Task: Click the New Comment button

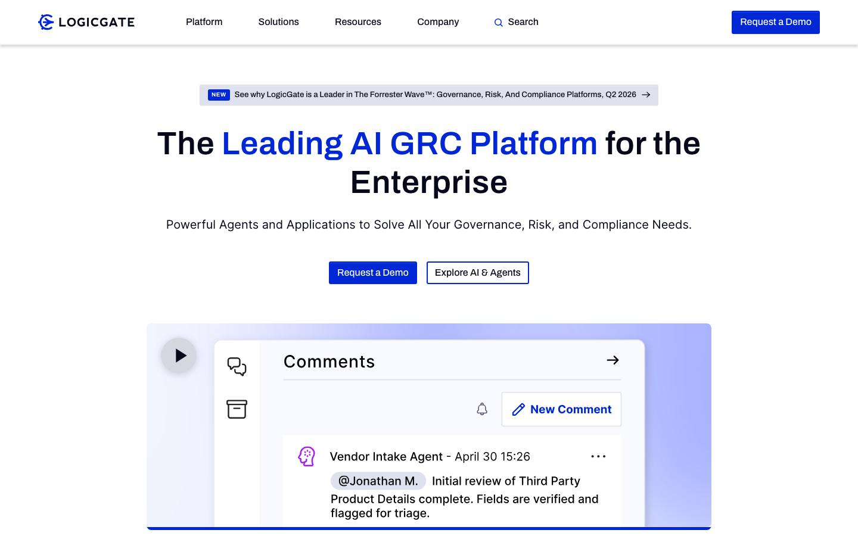Action: (x=561, y=409)
